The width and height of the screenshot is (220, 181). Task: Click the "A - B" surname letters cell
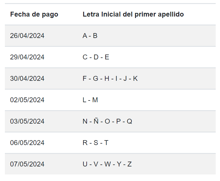90,36
